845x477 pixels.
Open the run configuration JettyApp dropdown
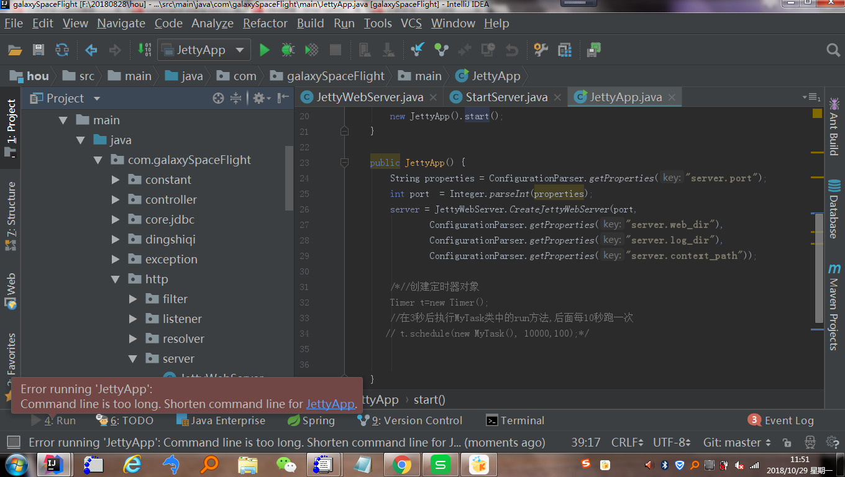(x=204, y=50)
